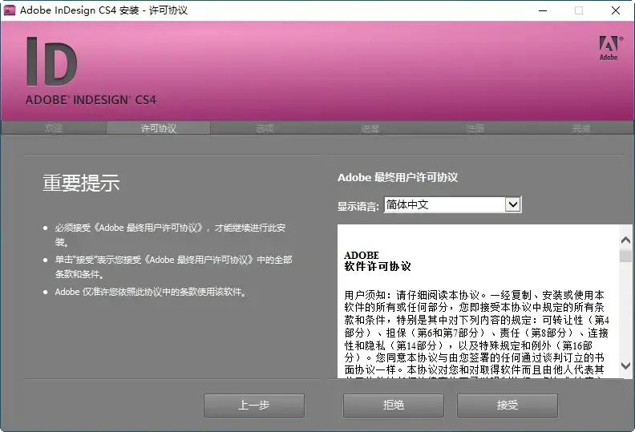635x432 pixels.
Task: Click the large ID InDesign logo
Action: 52,62
